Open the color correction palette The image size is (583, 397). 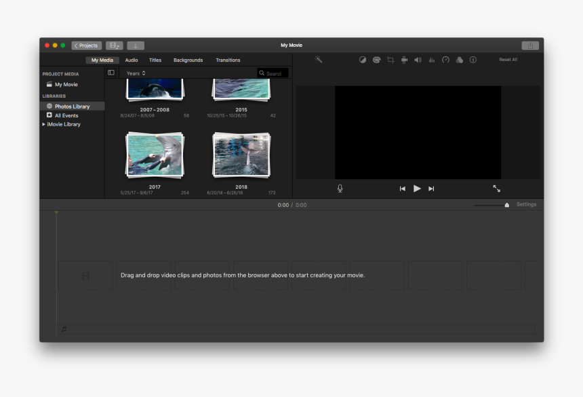pyautogui.click(x=377, y=60)
